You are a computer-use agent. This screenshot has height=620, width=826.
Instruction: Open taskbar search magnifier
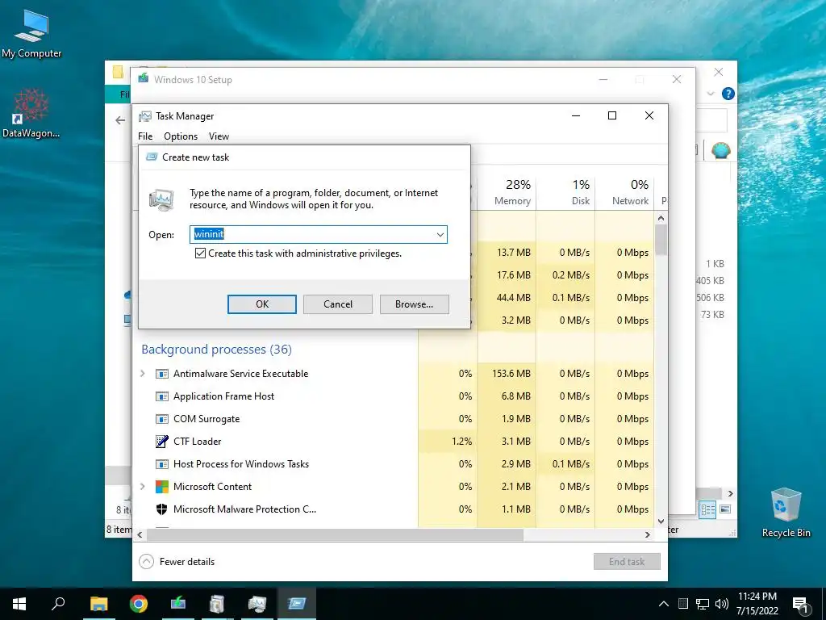(x=58, y=604)
